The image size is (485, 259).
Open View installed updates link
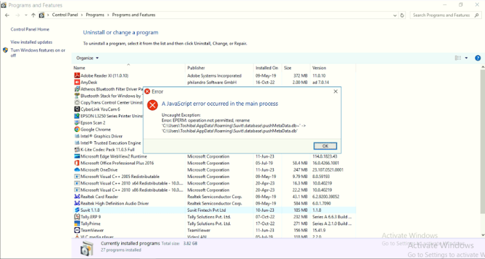click(31, 42)
